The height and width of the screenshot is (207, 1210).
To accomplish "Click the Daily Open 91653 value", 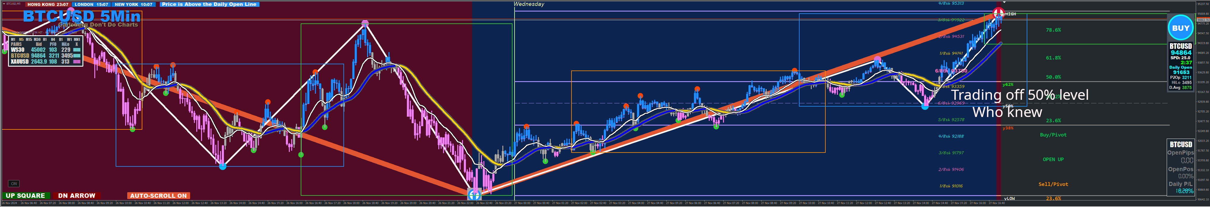I will (1181, 72).
